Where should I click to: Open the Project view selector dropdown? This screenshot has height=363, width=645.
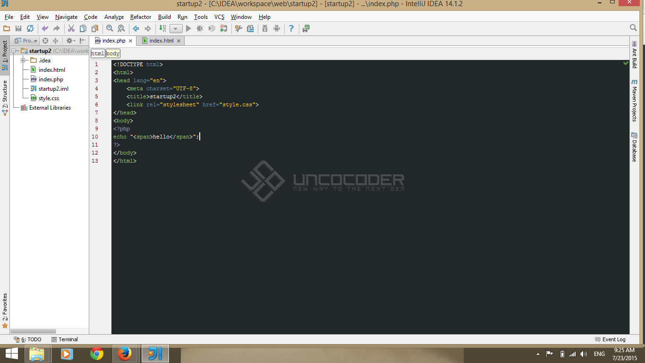click(26, 41)
